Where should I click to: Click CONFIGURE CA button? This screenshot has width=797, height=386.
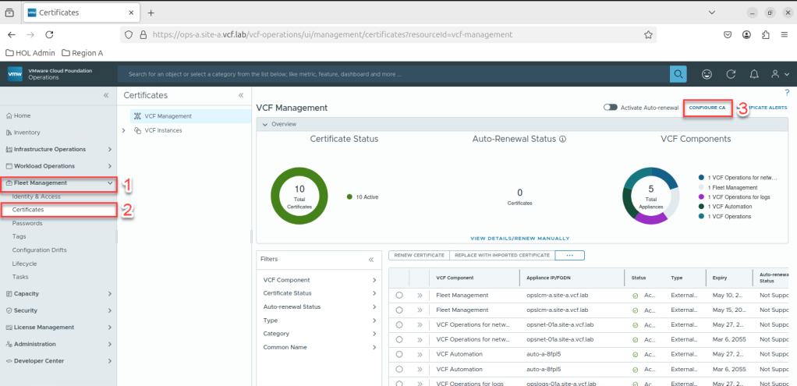[707, 108]
